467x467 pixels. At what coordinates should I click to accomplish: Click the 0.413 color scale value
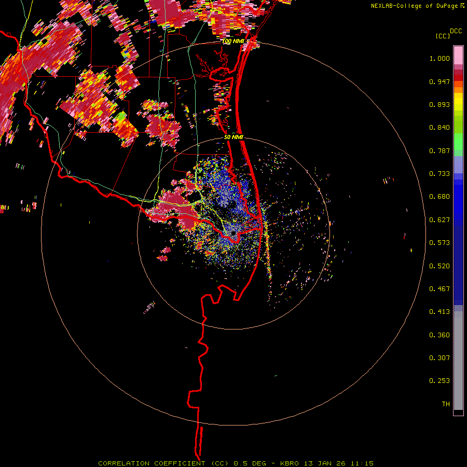[x=439, y=312]
